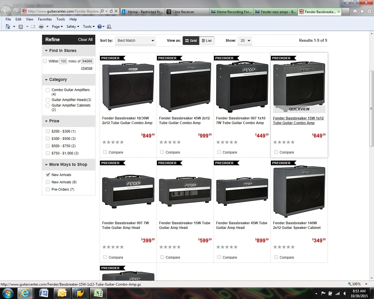Screen dimensions: 374x299
Task: Open Fender Bassbreaker 45W Tube Amp Head
Action: click(x=242, y=225)
